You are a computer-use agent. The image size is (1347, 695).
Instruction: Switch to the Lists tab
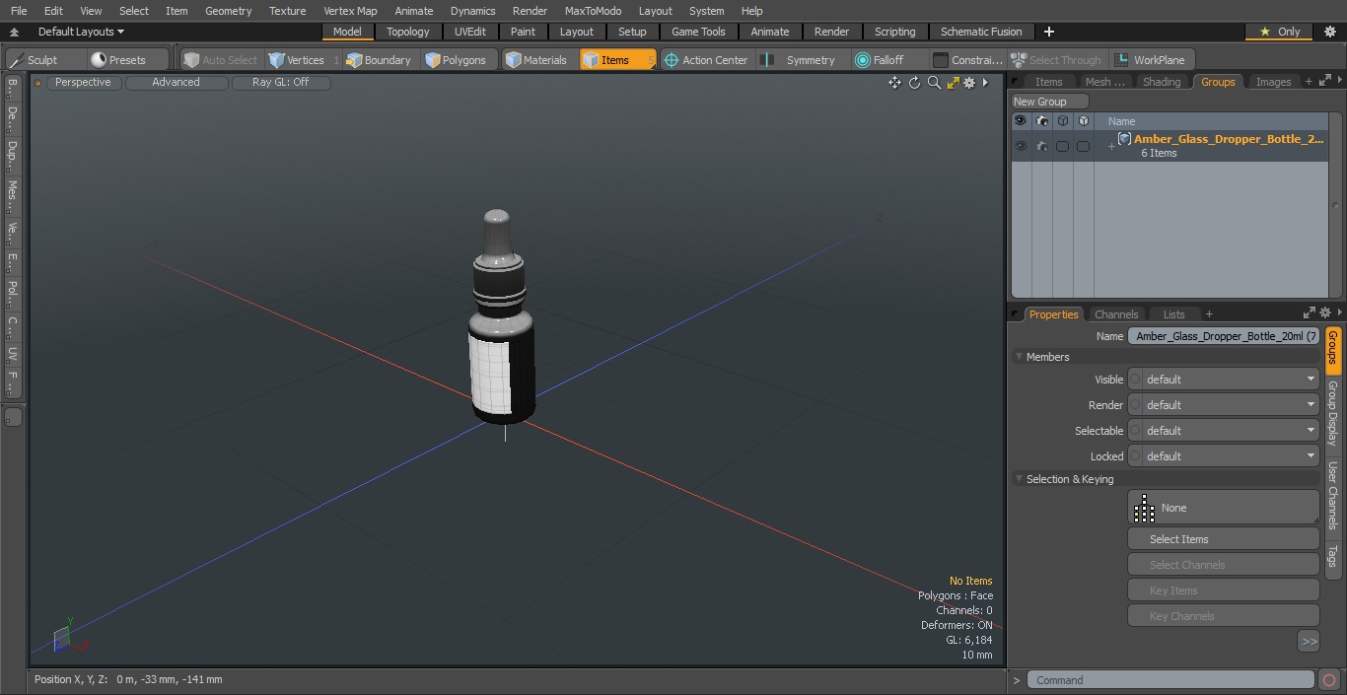click(1173, 314)
